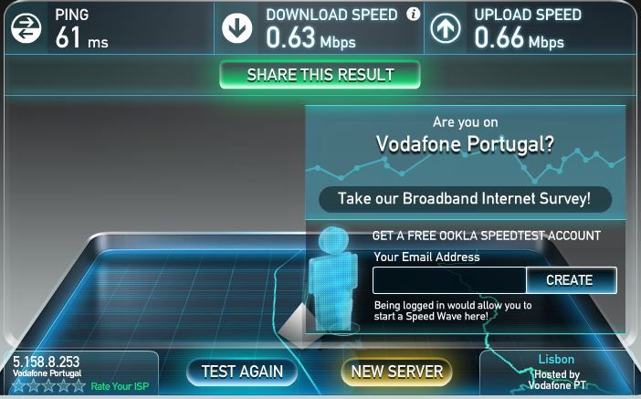Create the free Ookla account

[x=571, y=280]
